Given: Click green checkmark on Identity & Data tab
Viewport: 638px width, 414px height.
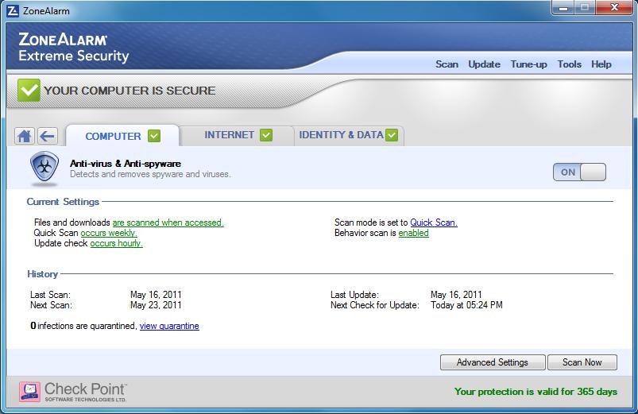Looking at the screenshot, I should click(392, 135).
